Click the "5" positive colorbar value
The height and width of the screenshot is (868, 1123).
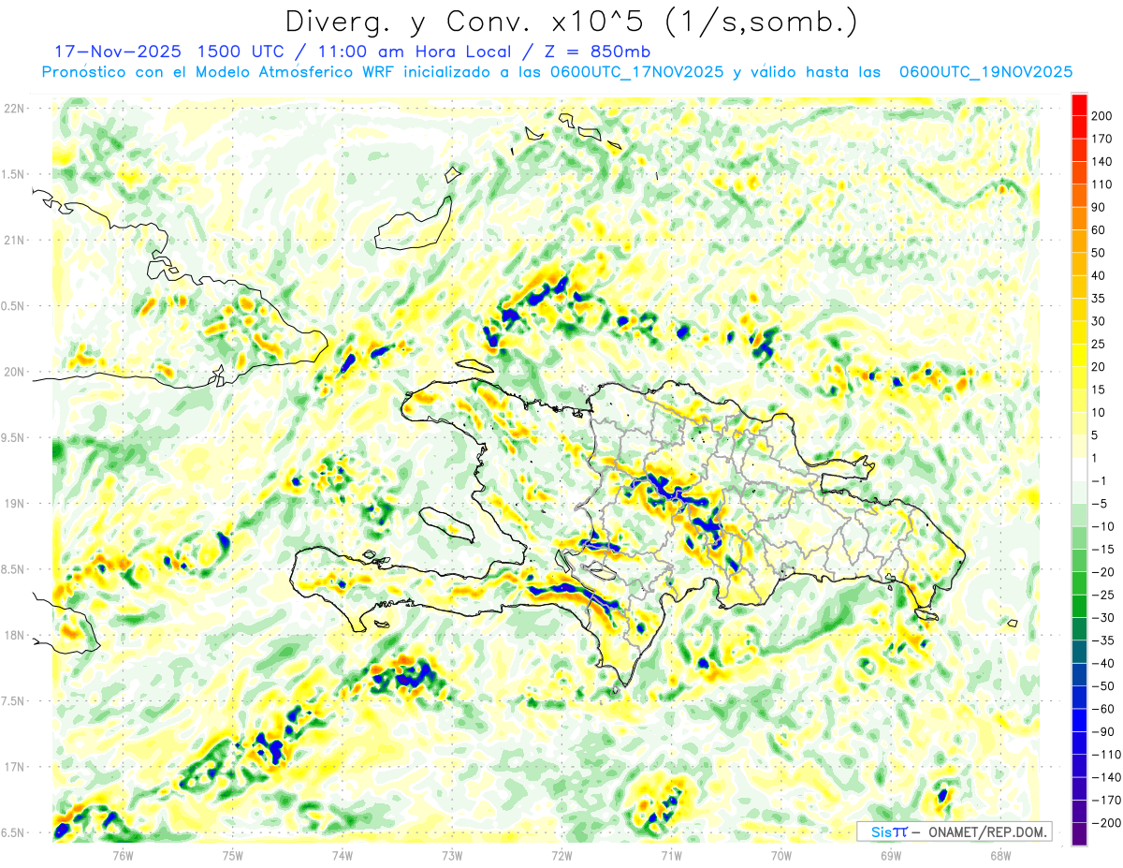[x=1096, y=435]
